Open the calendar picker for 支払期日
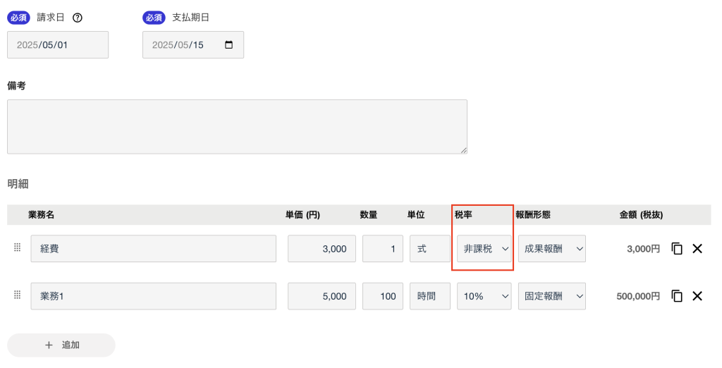 click(x=228, y=44)
